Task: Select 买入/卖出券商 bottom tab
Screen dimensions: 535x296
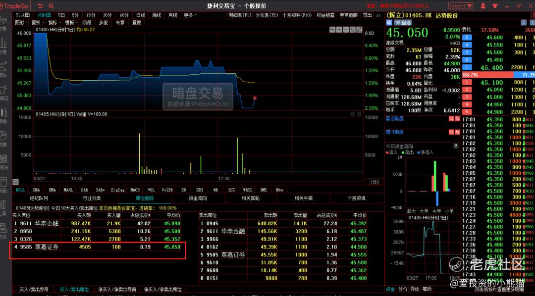Action: [34, 289]
